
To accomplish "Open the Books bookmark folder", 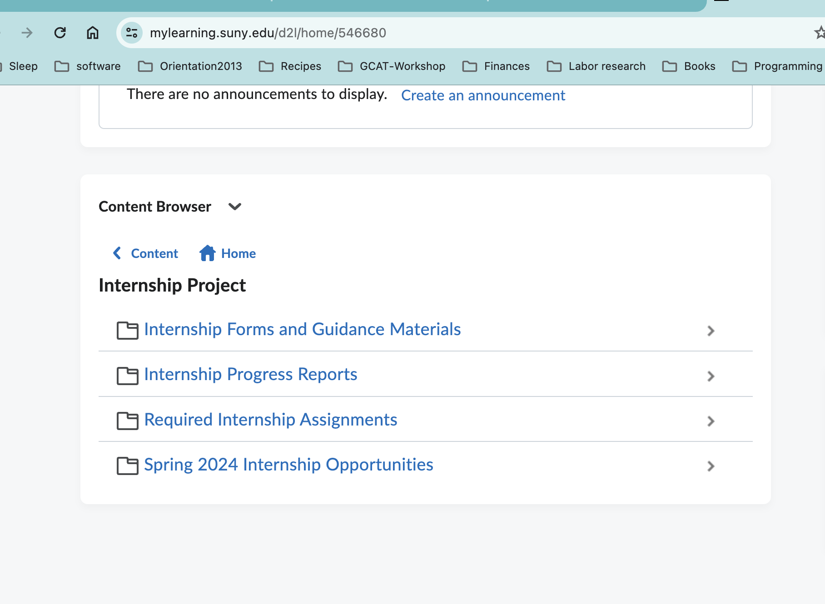I will tap(689, 66).
